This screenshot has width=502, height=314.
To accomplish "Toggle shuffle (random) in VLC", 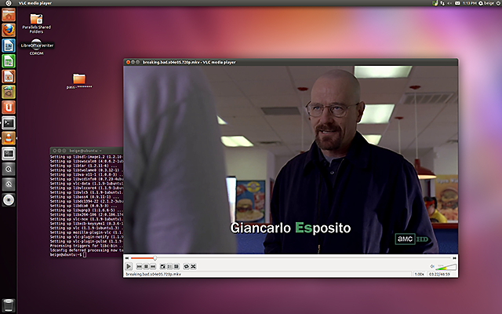I will point(193,267).
